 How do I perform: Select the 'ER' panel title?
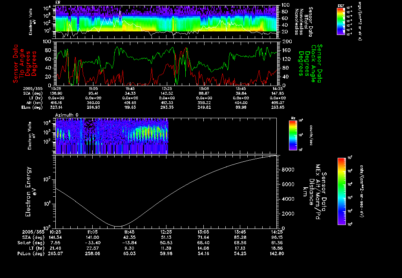click(x=58, y=3)
